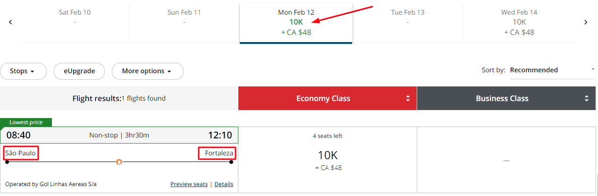Expand the More options dropdown
This screenshot has width=598, height=196.
coord(147,71)
